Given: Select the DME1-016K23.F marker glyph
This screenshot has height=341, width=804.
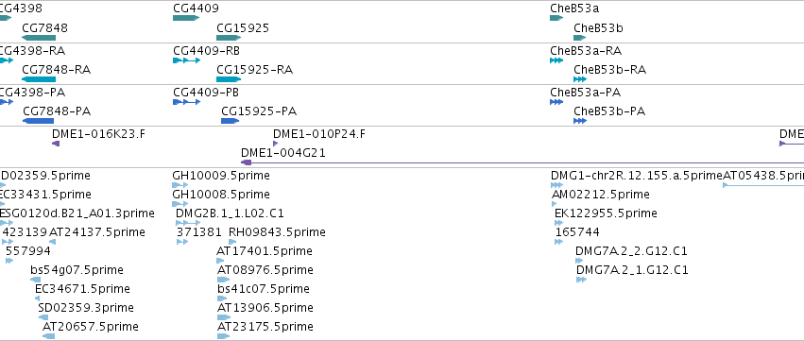Looking at the screenshot, I should (x=56, y=144).
